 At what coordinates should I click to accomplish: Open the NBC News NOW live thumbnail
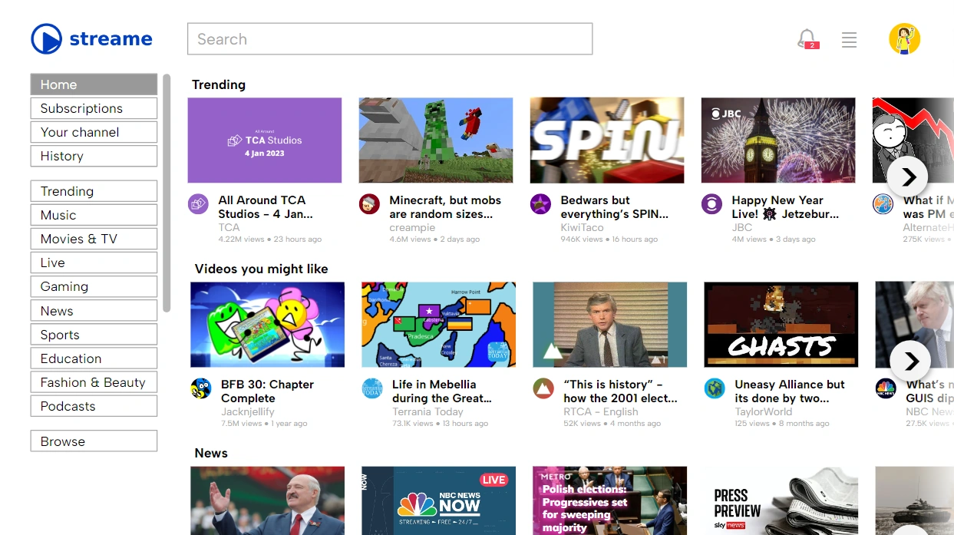(439, 500)
